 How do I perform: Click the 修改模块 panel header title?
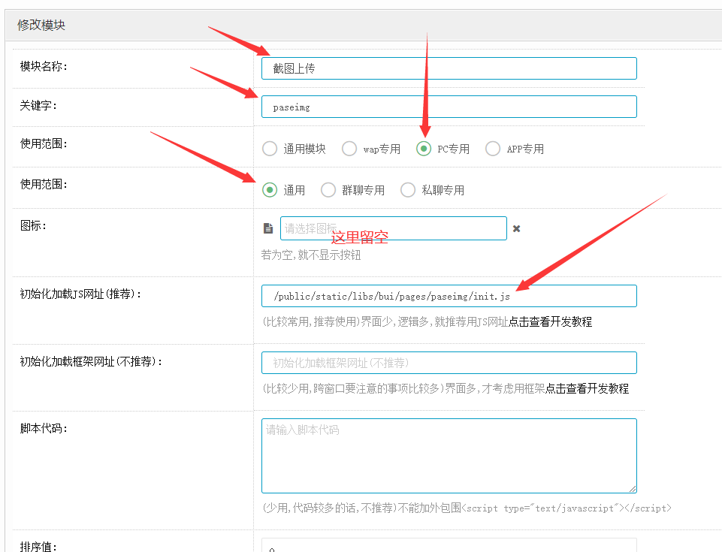[x=41, y=25]
